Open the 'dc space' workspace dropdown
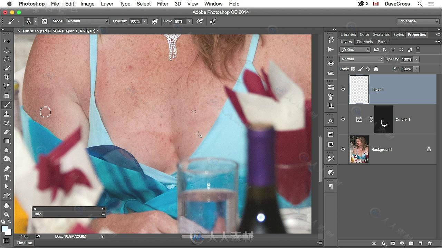Screen dimensions: 442x248 [x=418, y=21]
